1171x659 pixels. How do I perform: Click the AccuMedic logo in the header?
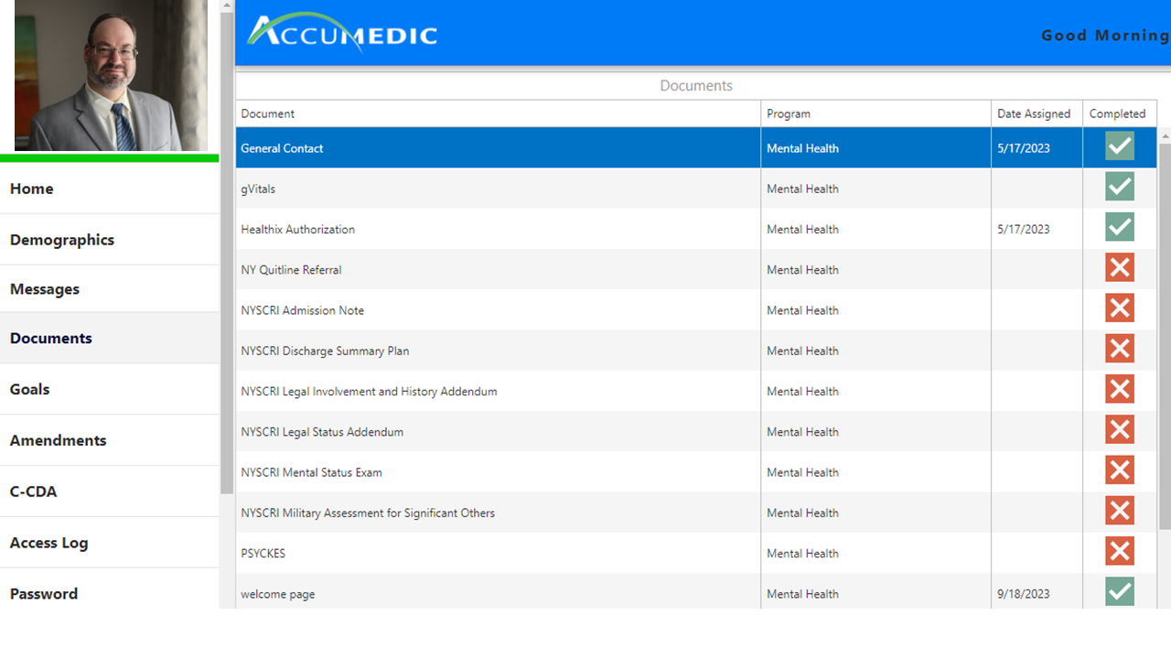point(340,32)
